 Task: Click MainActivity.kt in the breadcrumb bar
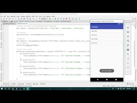tap(66, 21)
